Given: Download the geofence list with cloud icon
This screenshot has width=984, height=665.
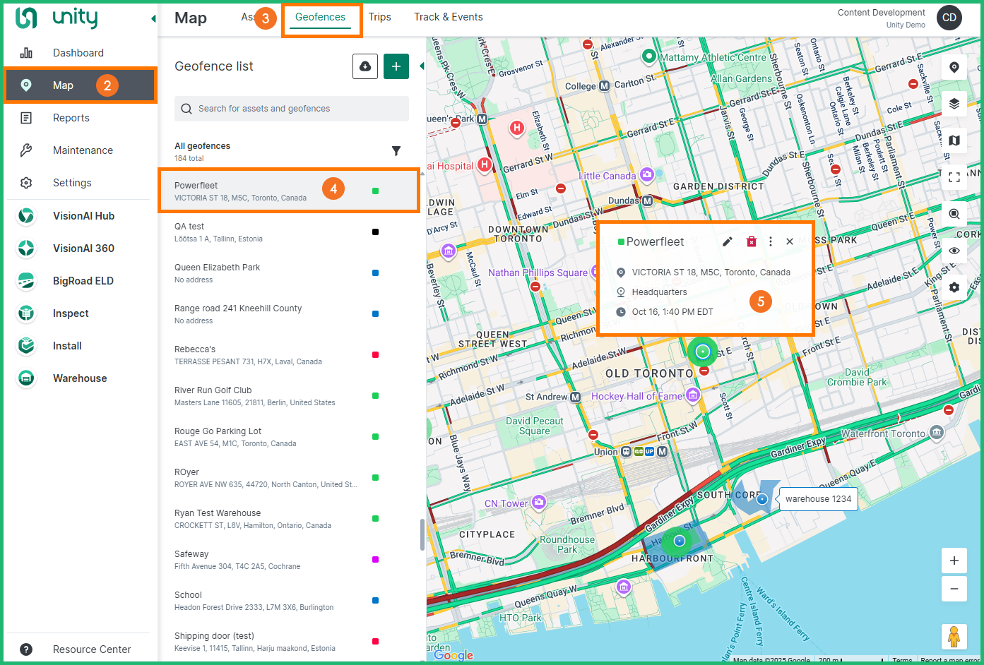Looking at the screenshot, I should (x=365, y=66).
